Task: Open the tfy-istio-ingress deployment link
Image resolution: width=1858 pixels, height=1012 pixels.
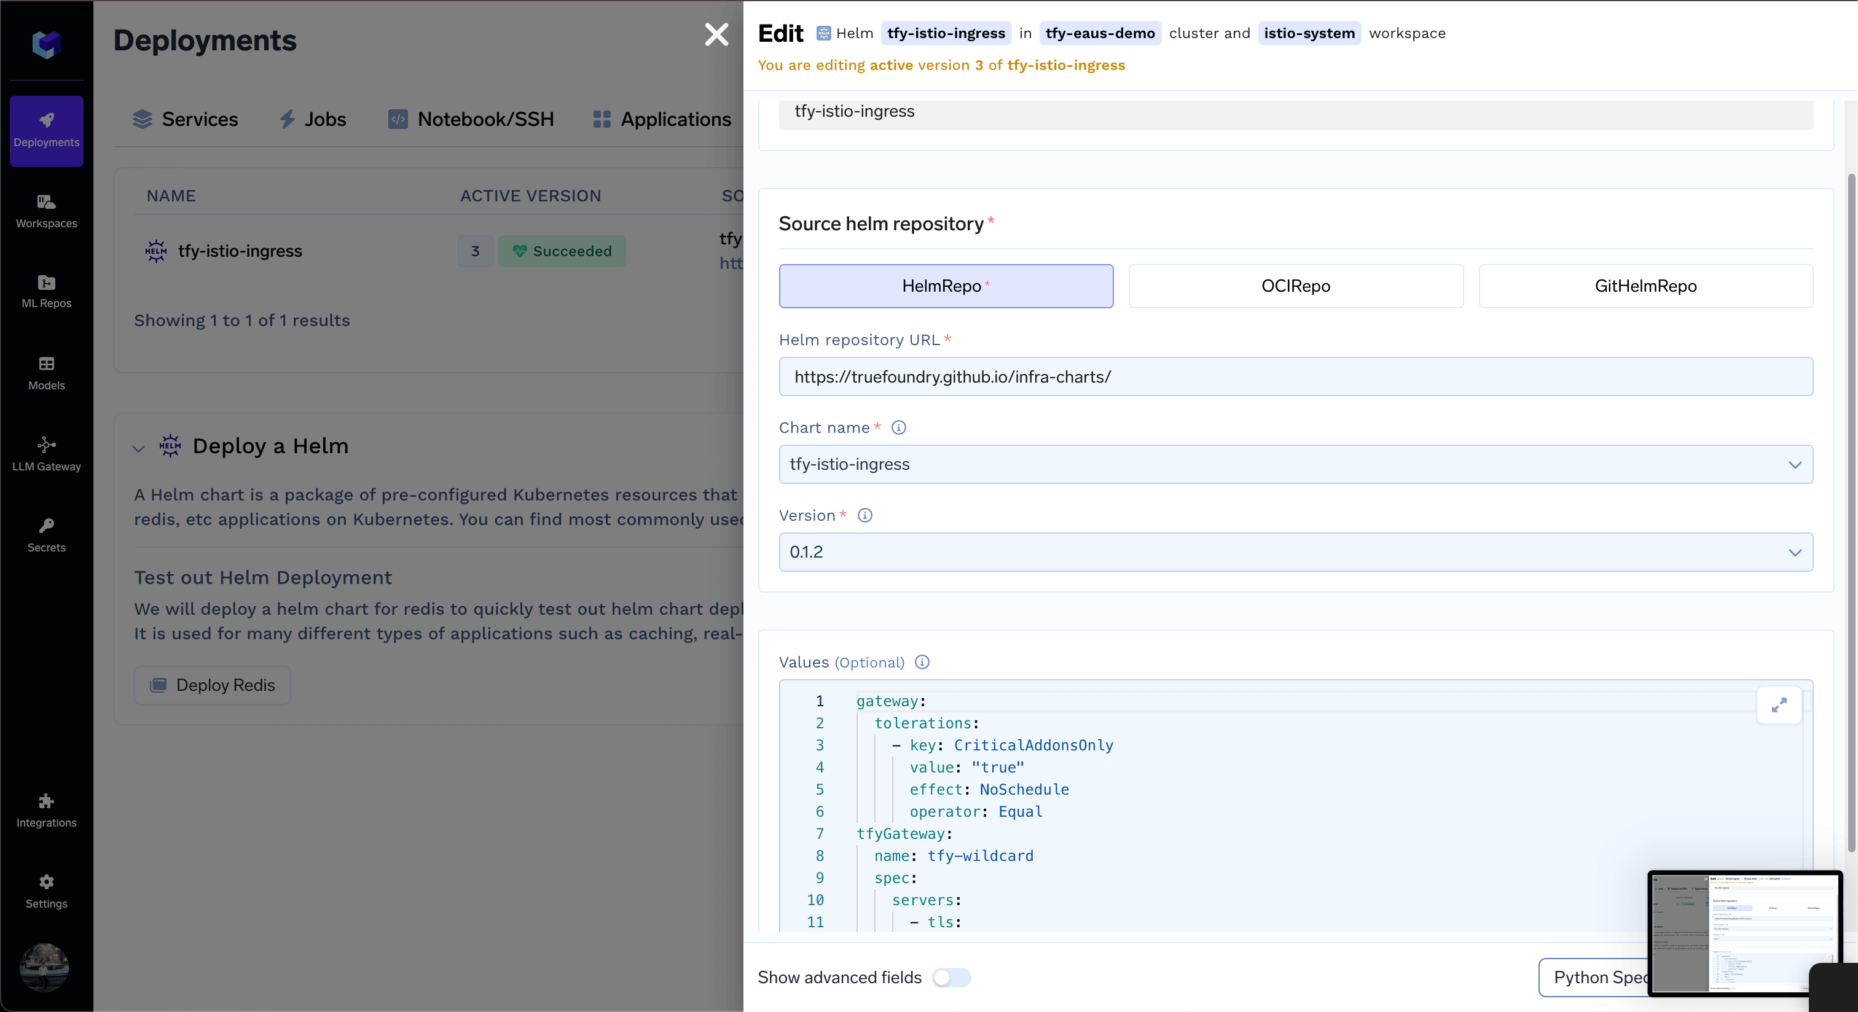Action: pos(240,251)
